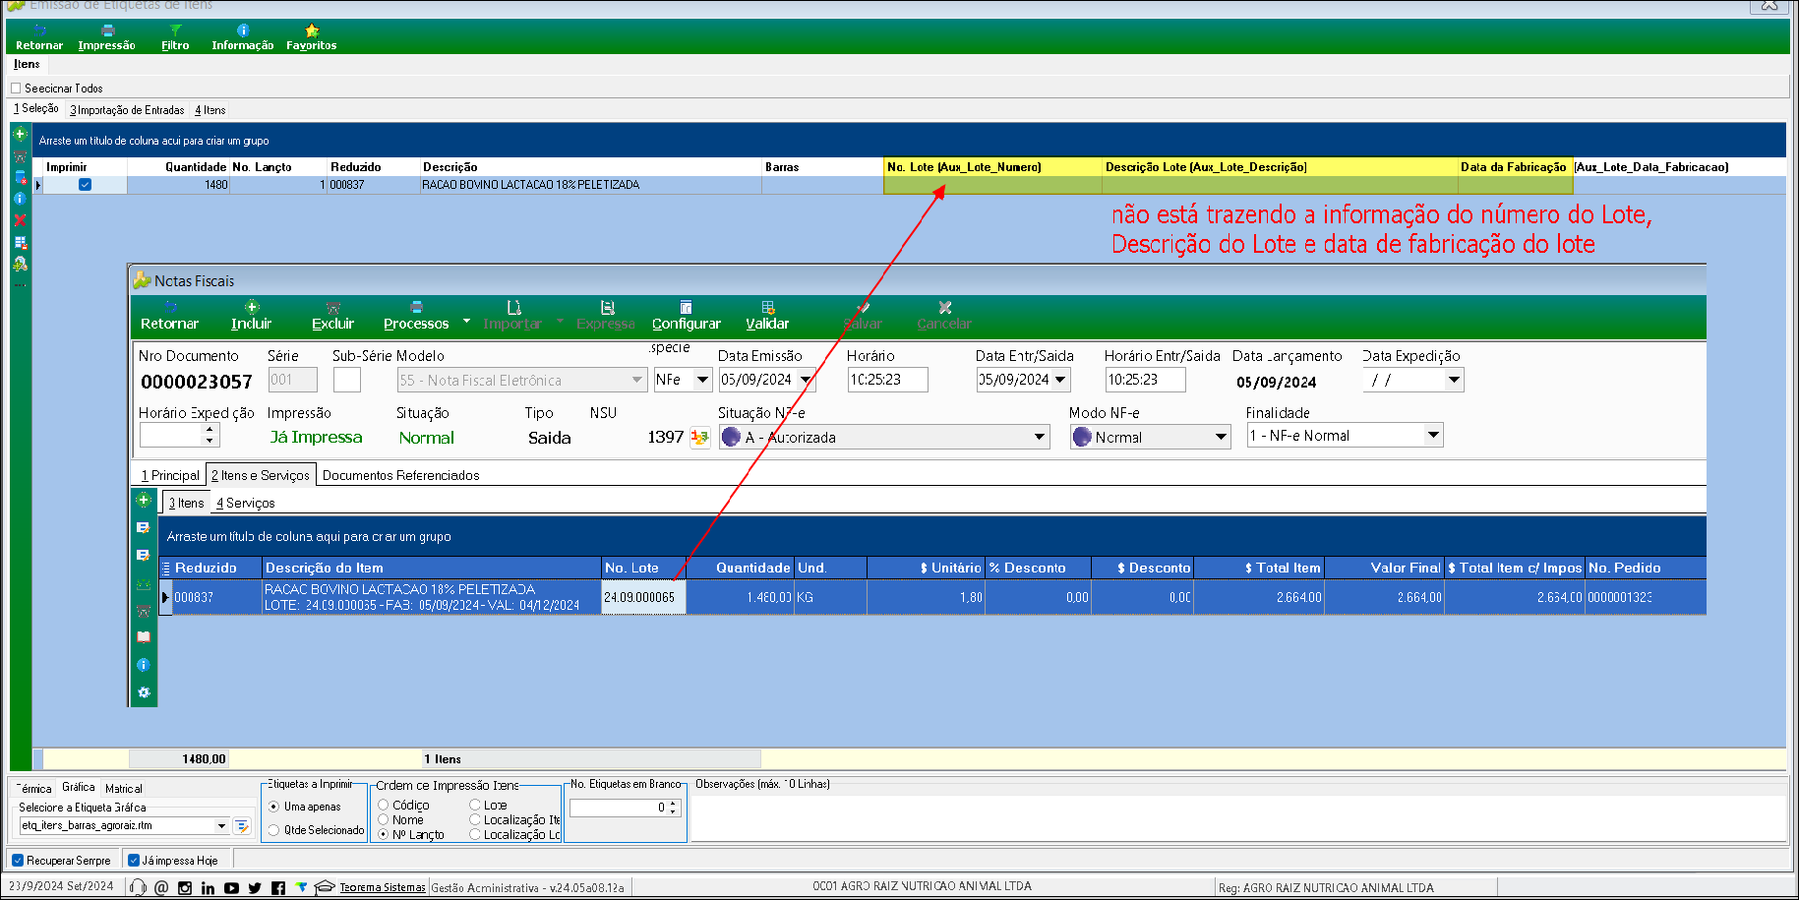Open the etiqueta gráfica file dropdown
1799x900 pixels.
[x=221, y=826]
